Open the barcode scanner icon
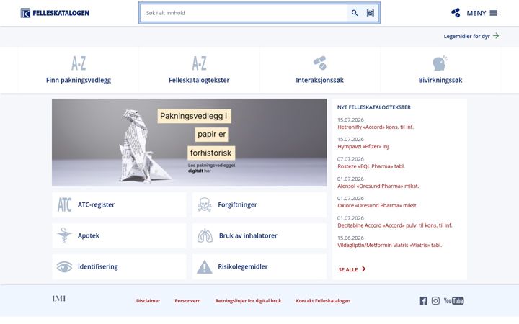 click(371, 13)
